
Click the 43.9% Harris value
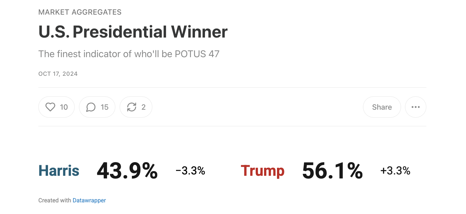tap(127, 171)
